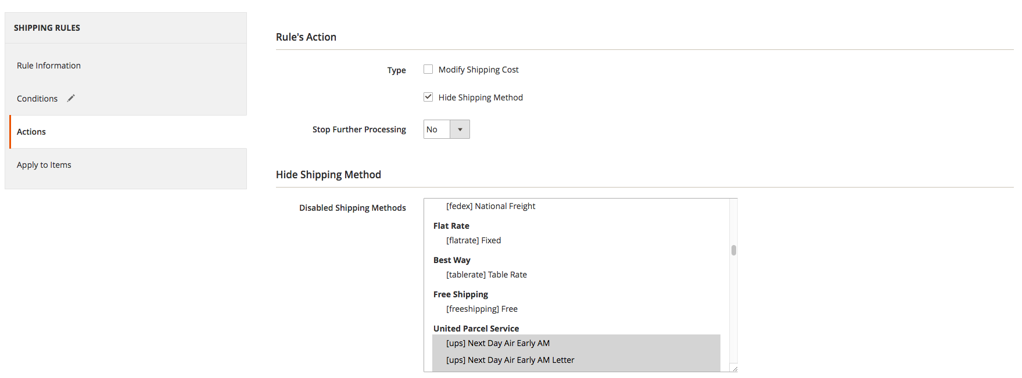The width and height of the screenshot is (1022, 378).
Task: Select [ups] Next Day Air Early AM Letter
Action: click(510, 360)
